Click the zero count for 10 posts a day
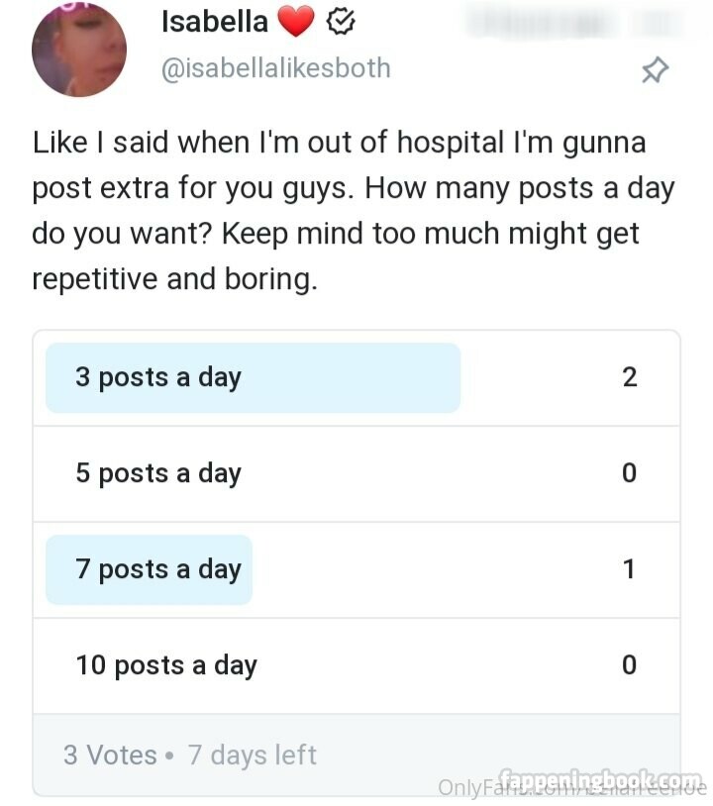 tap(629, 665)
